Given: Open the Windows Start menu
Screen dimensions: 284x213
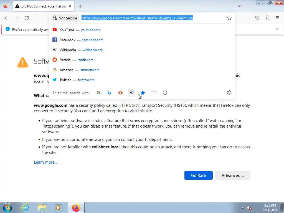Looking at the screenshot, I should pyautogui.click(x=7, y=207).
